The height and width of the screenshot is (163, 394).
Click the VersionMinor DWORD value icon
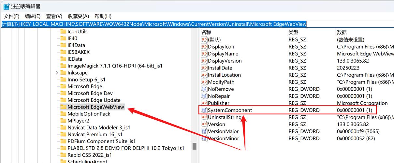(204, 139)
